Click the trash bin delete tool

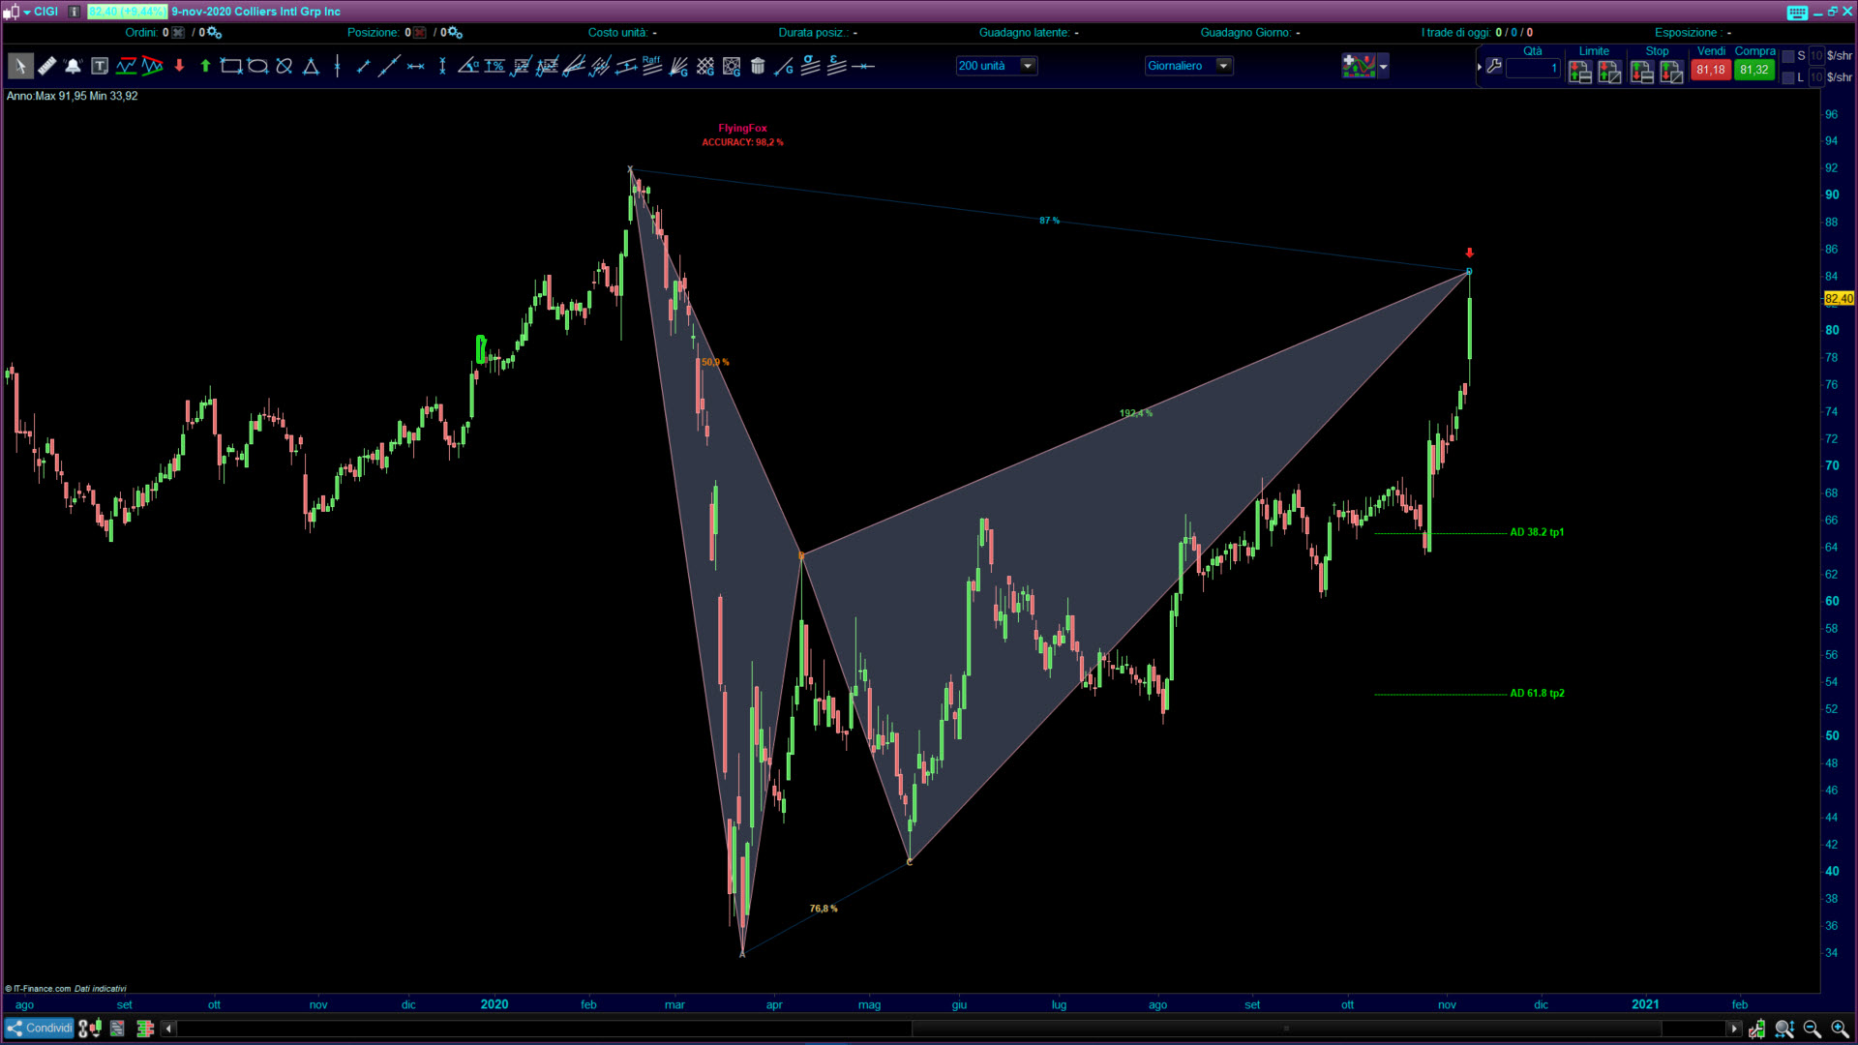(x=758, y=67)
